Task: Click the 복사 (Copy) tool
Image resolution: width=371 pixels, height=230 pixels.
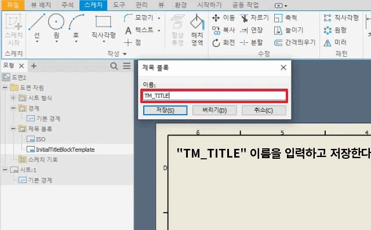Action: pos(223,30)
